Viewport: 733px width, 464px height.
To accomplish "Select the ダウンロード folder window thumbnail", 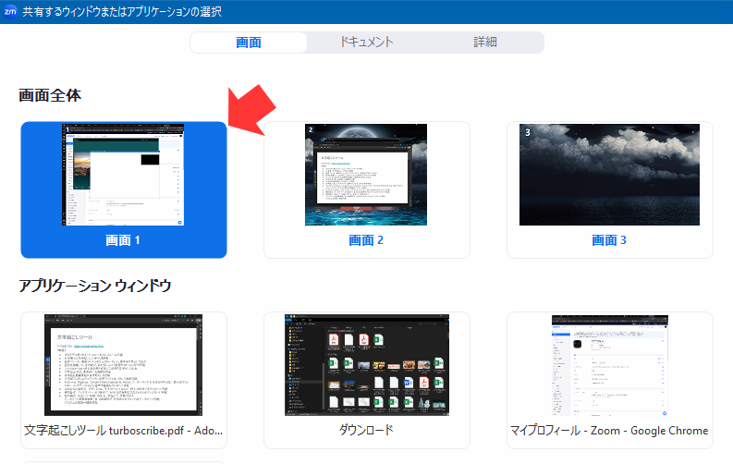I will click(x=367, y=365).
